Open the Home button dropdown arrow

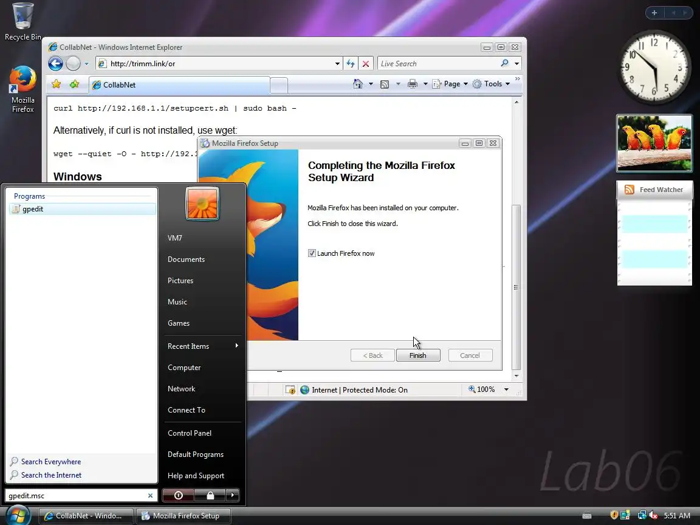pos(371,84)
